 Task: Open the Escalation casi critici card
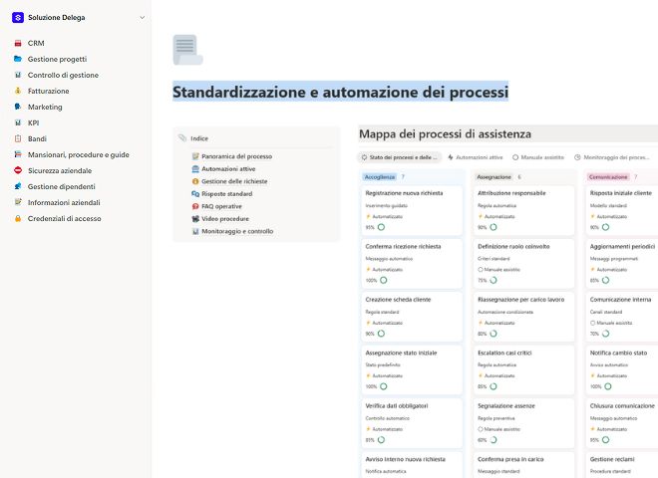click(523, 369)
